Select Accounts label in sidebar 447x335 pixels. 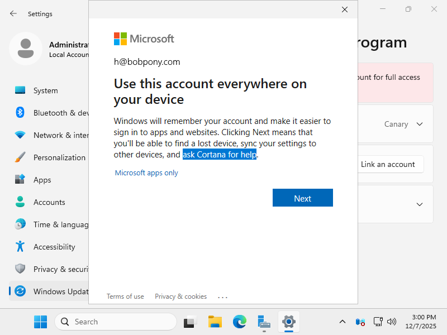[49, 202]
